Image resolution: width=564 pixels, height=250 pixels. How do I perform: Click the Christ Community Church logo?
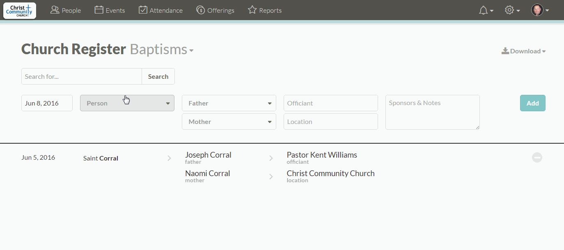[x=20, y=11]
